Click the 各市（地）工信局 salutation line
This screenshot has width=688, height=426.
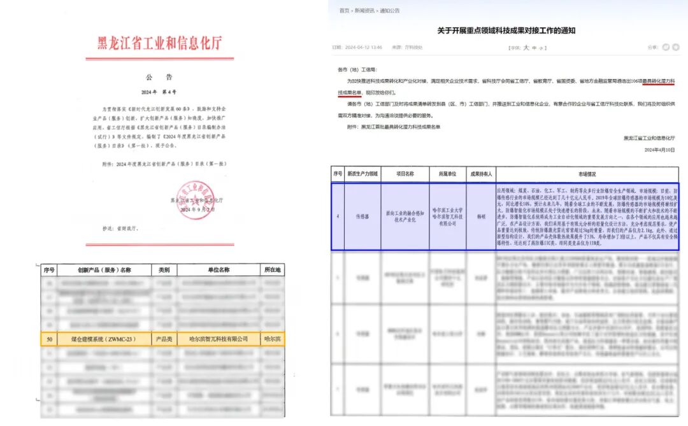357,70
